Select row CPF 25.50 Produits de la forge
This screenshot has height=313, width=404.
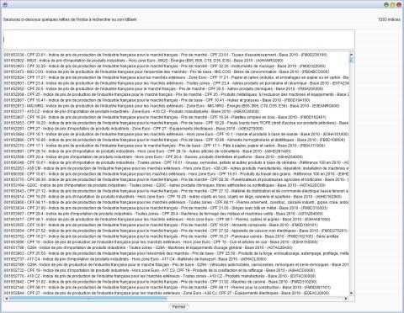coord(176,253)
